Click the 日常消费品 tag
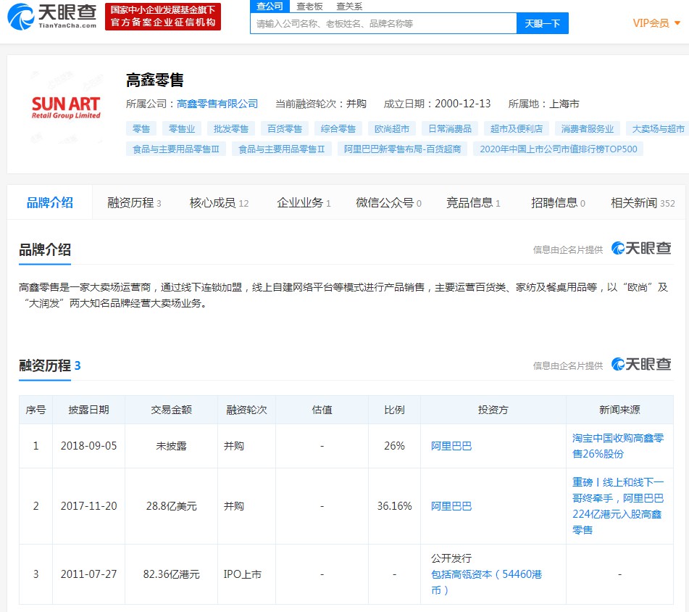 pos(449,128)
